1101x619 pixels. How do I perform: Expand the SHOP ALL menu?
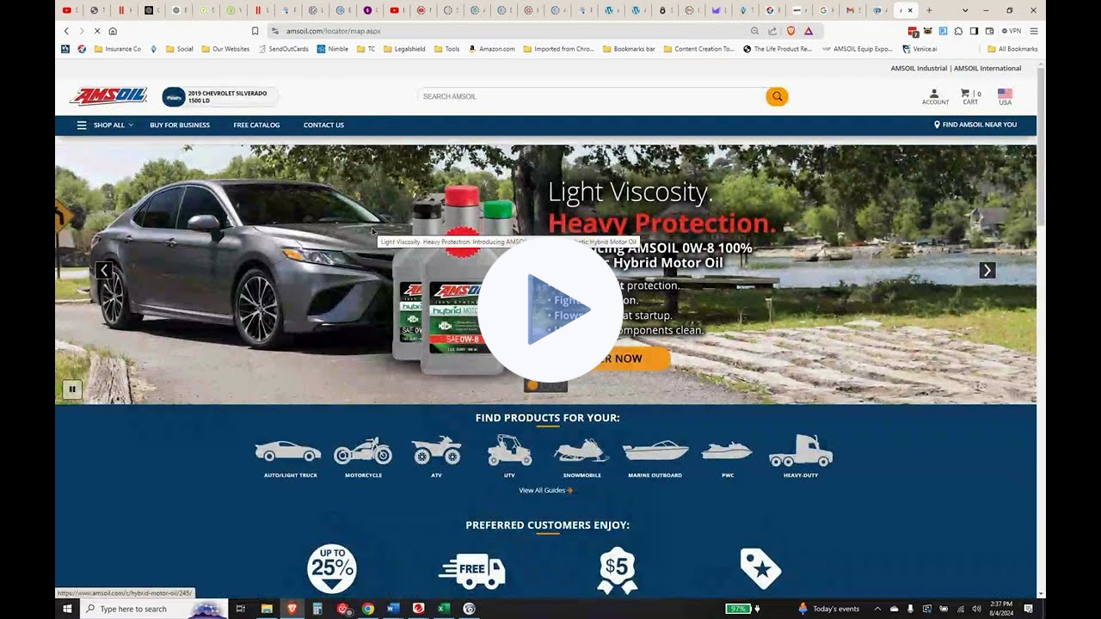(110, 125)
